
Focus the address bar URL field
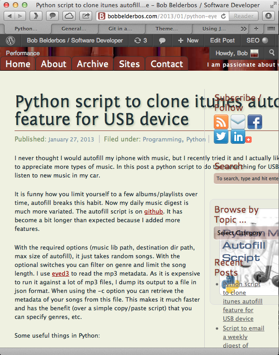coord(162,16)
